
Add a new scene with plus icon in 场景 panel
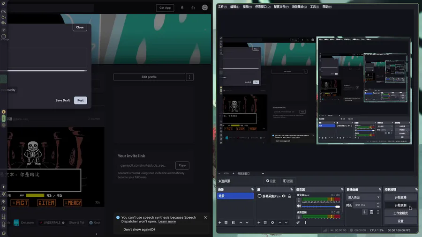(x=219, y=222)
